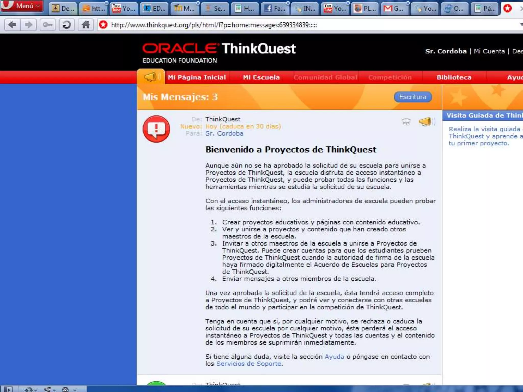Open the Servicios de Soporte link
The image size is (523, 392).
tap(248, 364)
